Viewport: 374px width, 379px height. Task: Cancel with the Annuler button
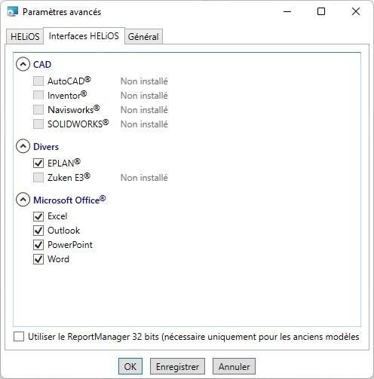tap(234, 366)
